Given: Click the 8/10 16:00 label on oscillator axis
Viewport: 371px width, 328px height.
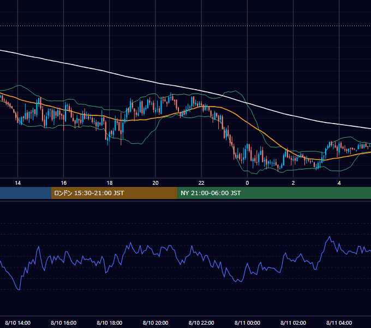Looking at the screenshot, I should (x=64, y=323).
